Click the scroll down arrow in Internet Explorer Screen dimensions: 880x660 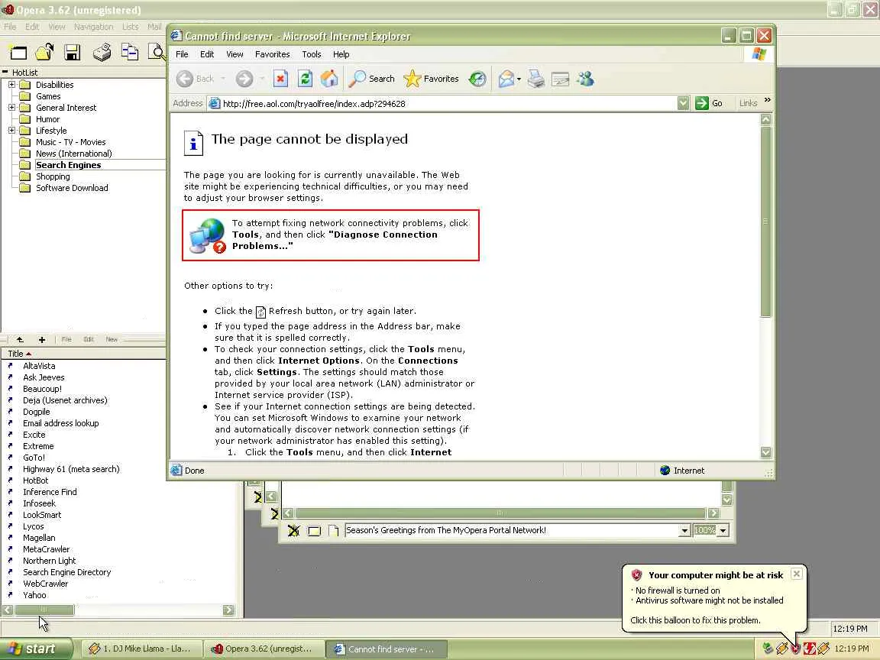click(765, 451)
